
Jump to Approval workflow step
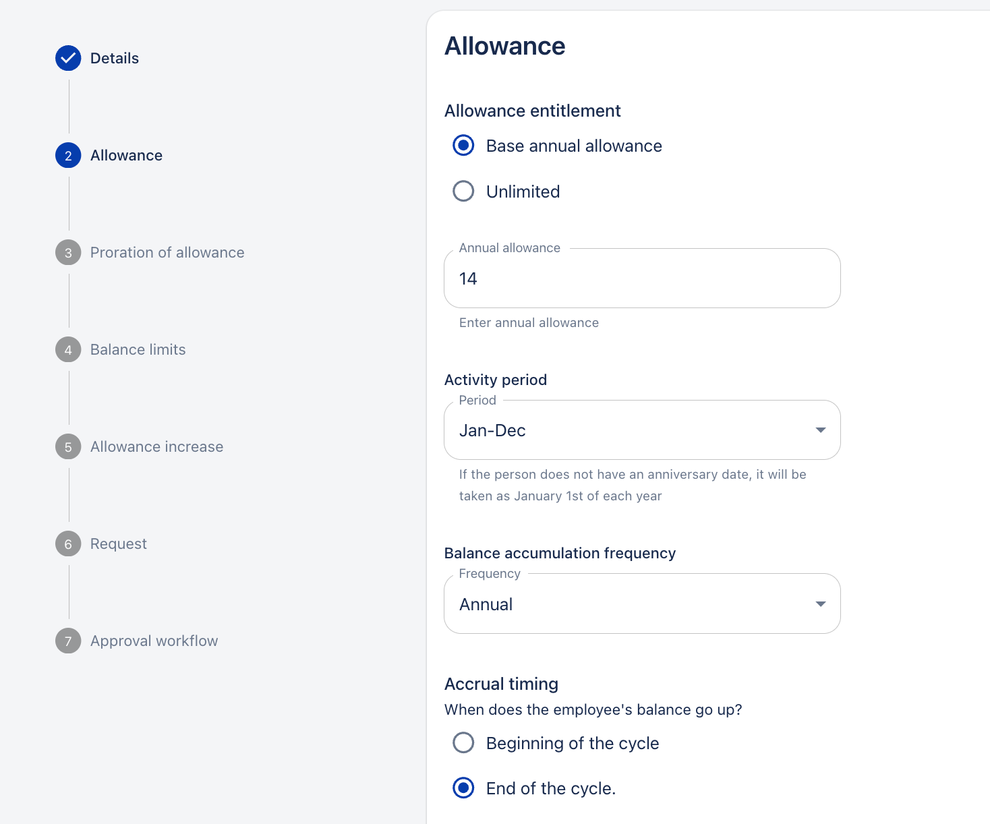point(154,641)
